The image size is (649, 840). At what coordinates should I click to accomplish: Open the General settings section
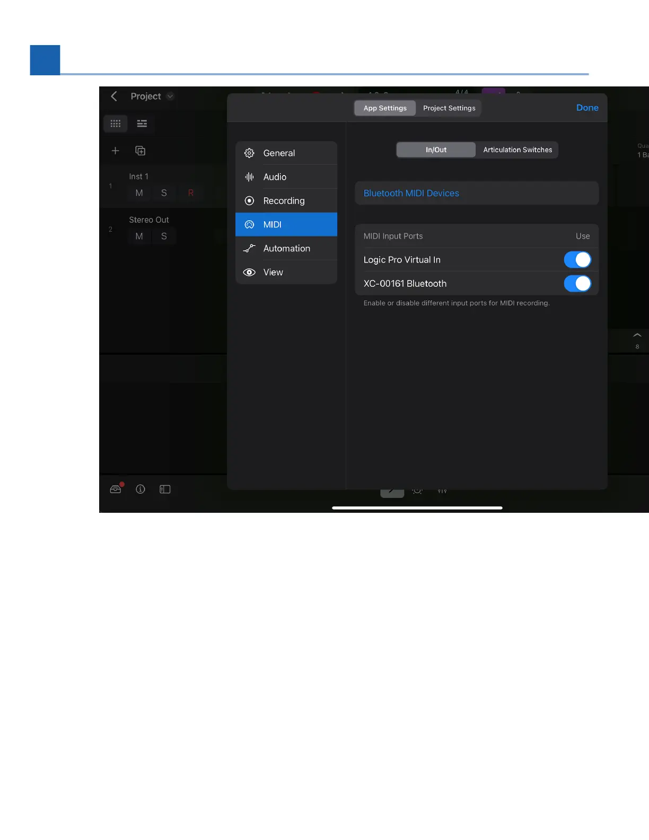point(286,153)
